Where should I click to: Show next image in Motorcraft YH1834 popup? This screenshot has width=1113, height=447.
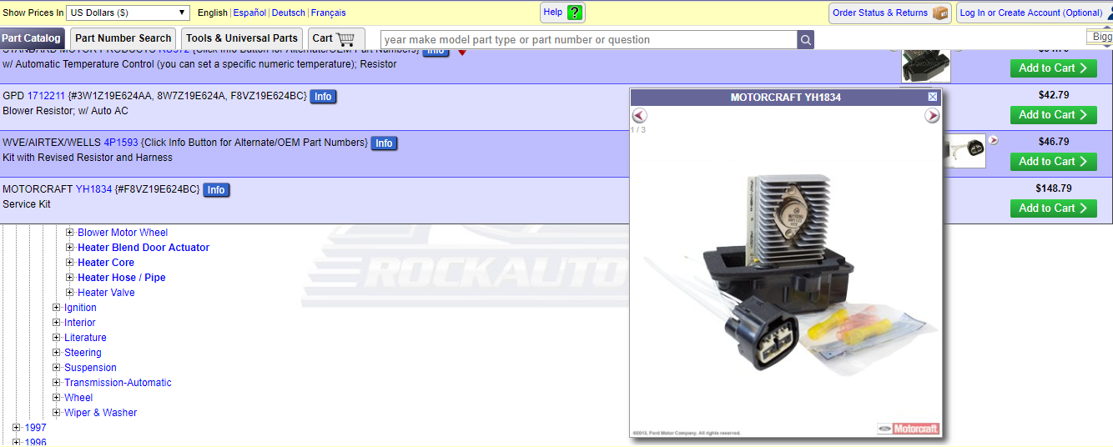click(932, 116)
